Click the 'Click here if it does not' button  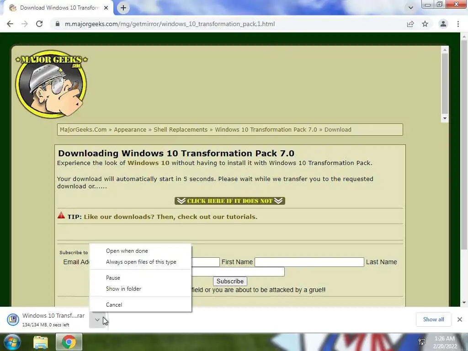(x=230, y=201)
